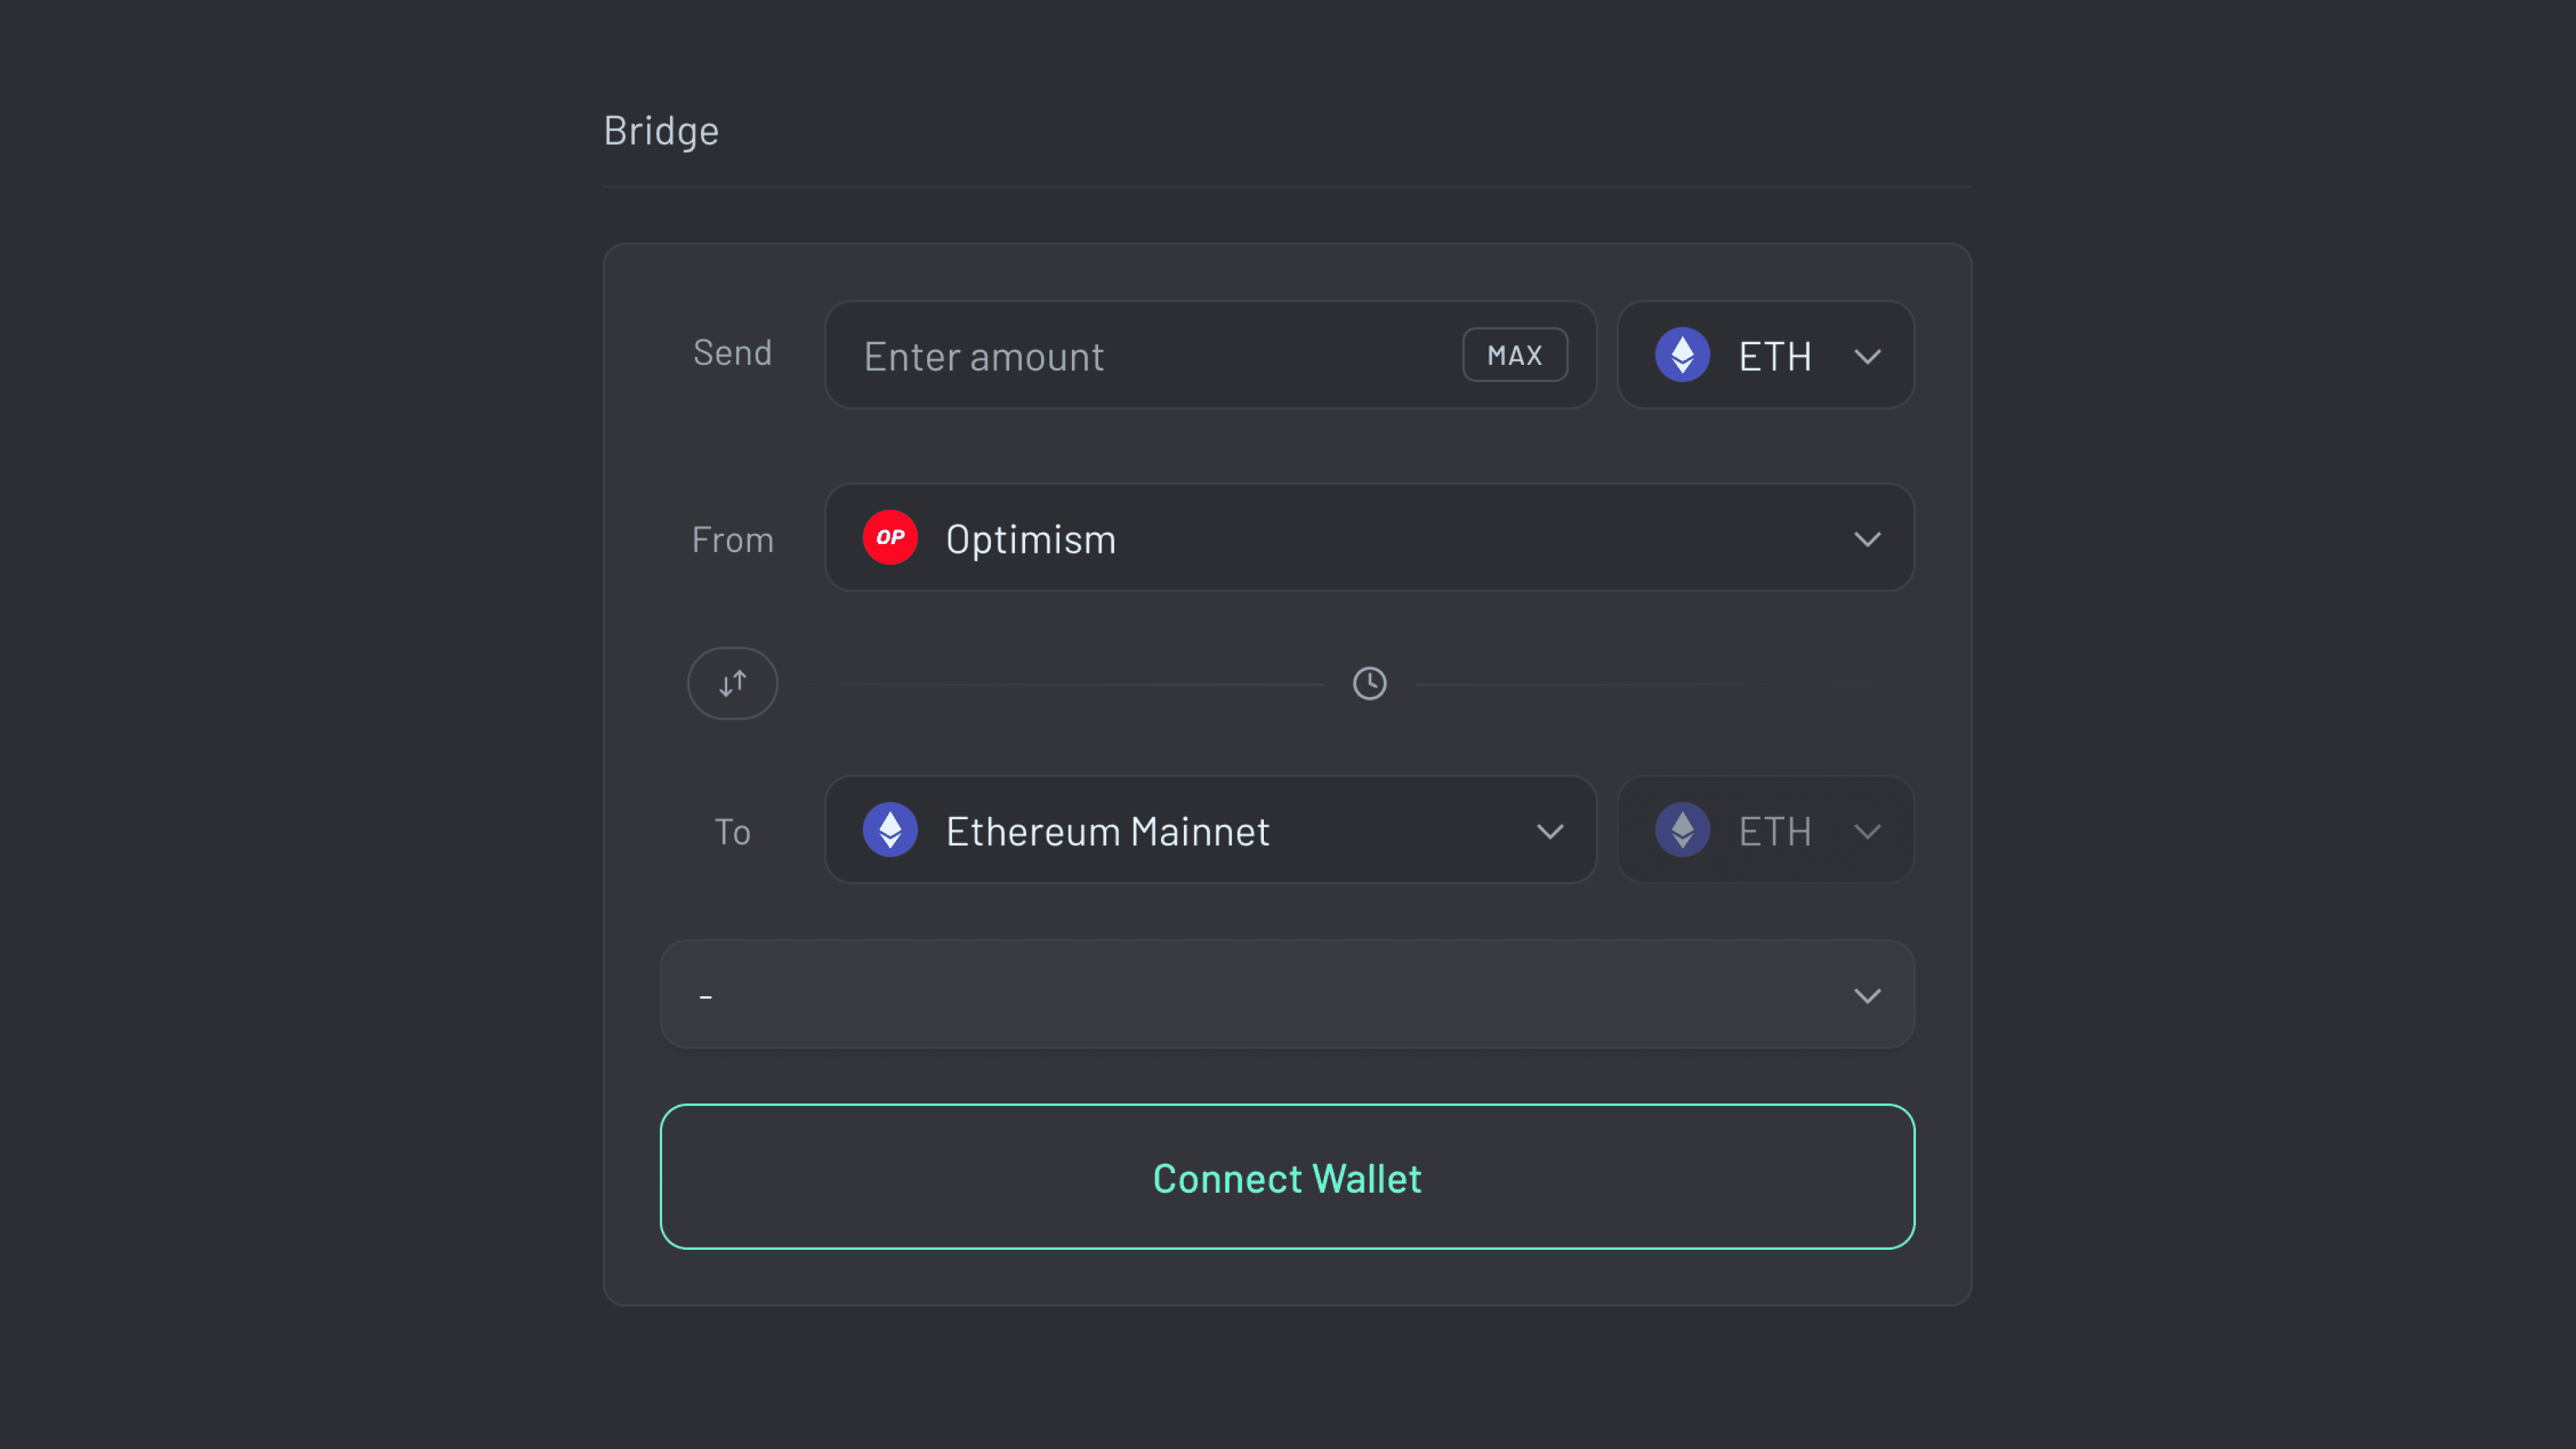Open the To chain selector showing Ethereum Mainnet
The height and width of the screenshot is (1449, 2576).
point(1209,830)
